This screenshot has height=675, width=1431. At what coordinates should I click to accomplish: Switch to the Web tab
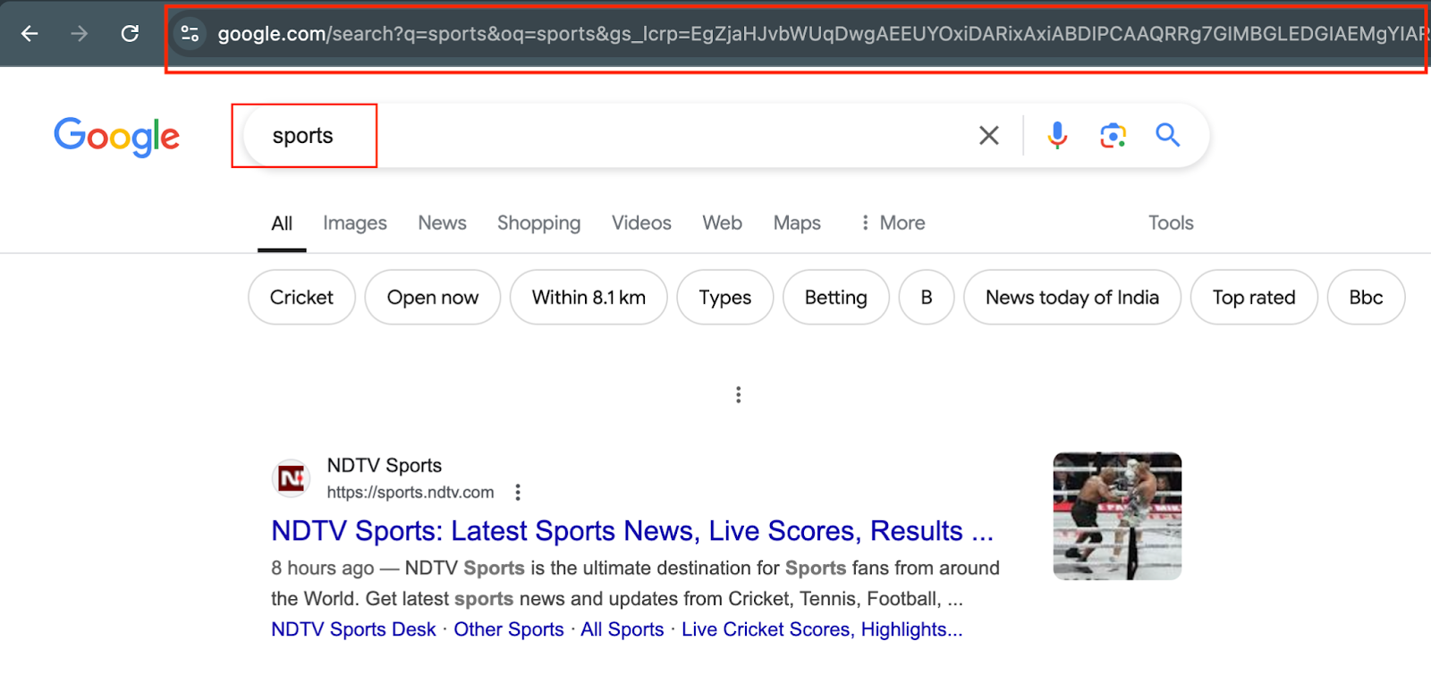click(x=722, y=224)
